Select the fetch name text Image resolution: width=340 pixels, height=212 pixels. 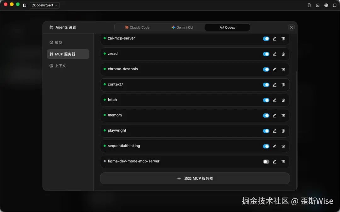pyautogui.click(x=112, y=100)
